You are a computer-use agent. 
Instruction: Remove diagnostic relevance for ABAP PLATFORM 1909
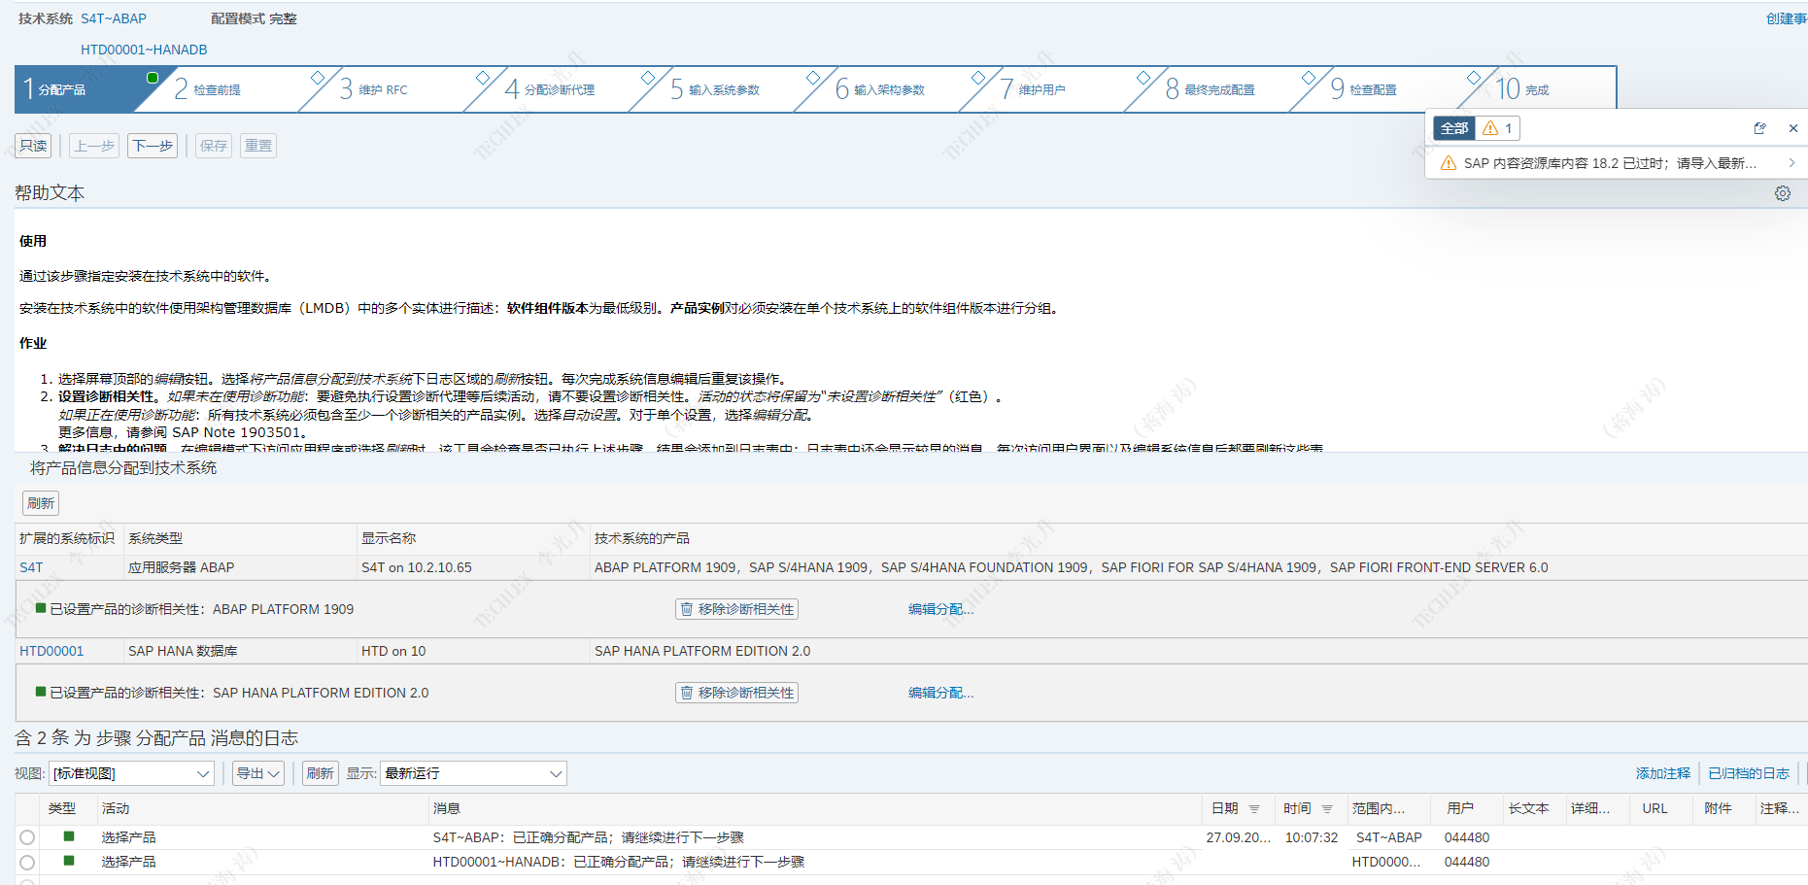click(x=736, y=609)
